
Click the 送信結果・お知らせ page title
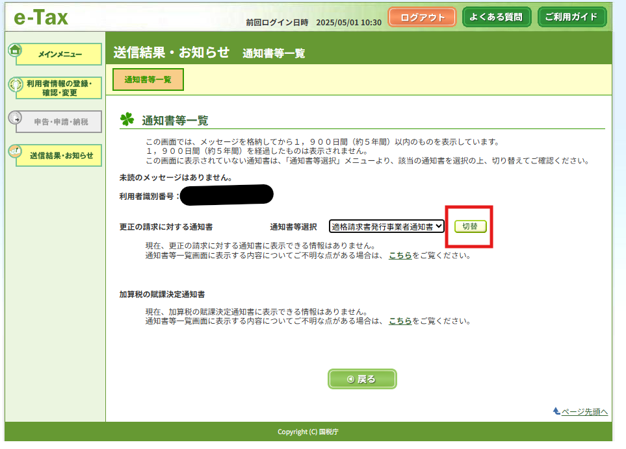pyautogui.click(x=171, y=52)
